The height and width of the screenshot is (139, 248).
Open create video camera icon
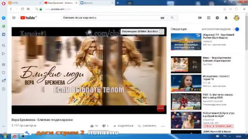point(200,18)
